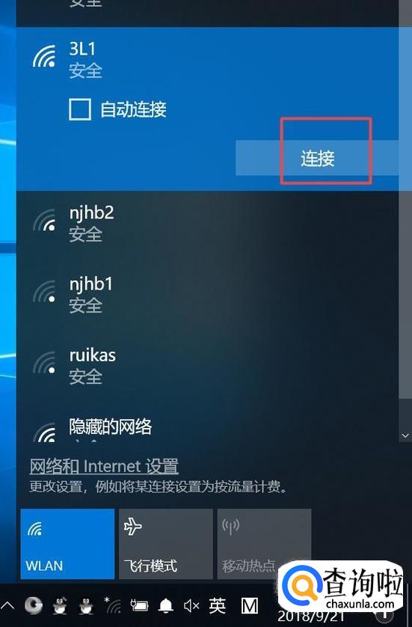Select the 隐藏的网络 hidden network entry
Screen dimensions: 412x627
pos(207,429)
